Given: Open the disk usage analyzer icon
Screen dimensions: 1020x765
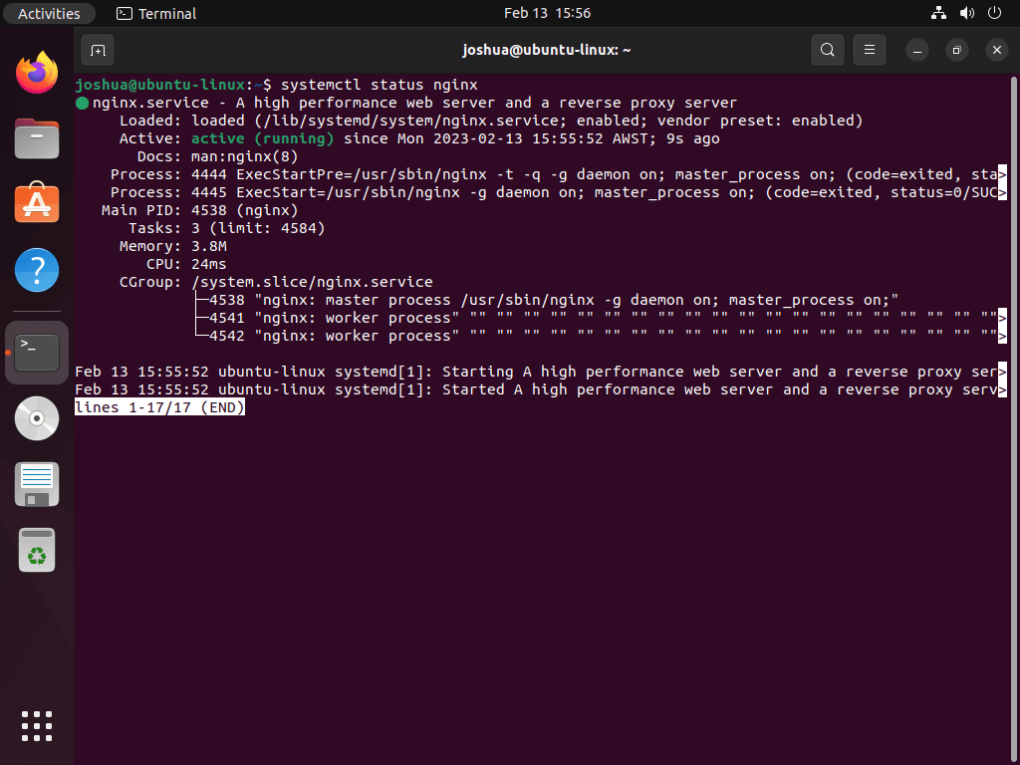Looking at the screenshot, I should (x=36, y=418).
